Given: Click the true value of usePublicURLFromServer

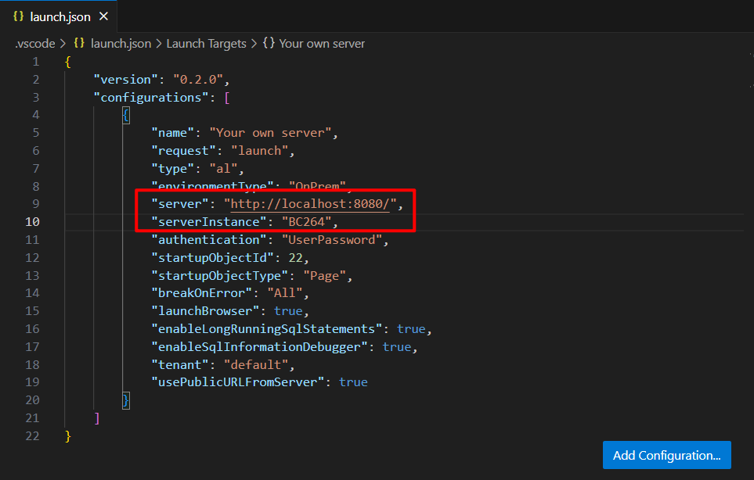Looking at the screenshot, I should tap(353, 382).
